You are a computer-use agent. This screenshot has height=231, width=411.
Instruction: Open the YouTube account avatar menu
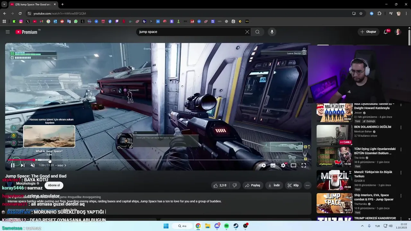pyautogui.click(x=398, y=32)
